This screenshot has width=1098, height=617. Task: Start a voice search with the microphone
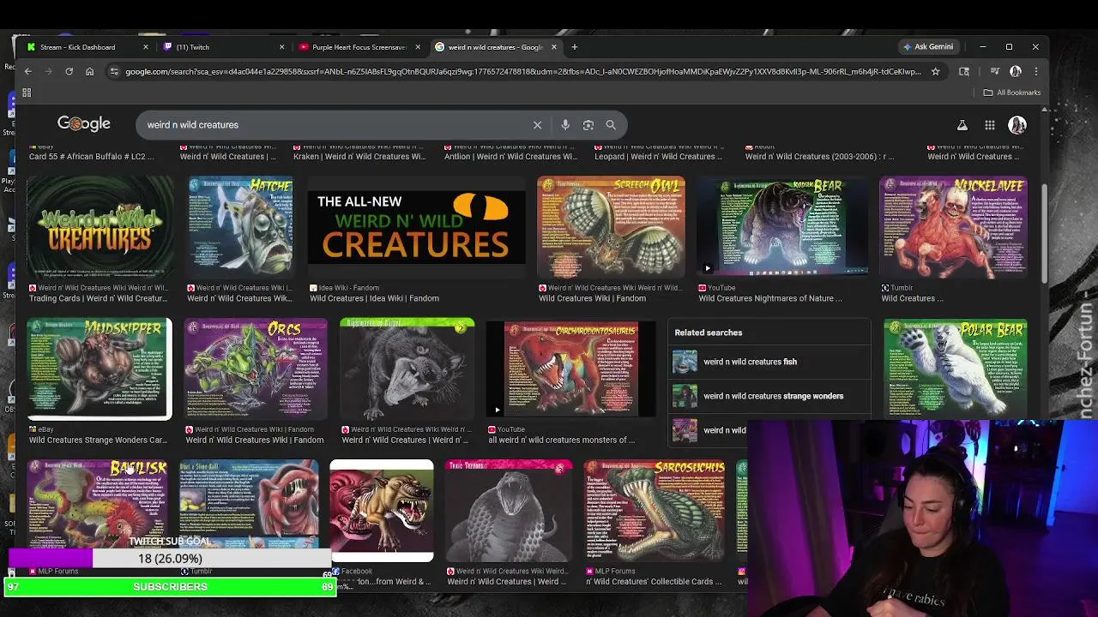click(565, 125)
